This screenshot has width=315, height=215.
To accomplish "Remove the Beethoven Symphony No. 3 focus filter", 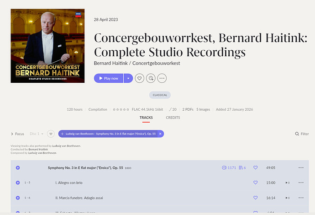I will coord(160,134).
